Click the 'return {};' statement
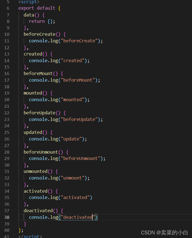Screen dimensions: 192x238 pos(42,21)
